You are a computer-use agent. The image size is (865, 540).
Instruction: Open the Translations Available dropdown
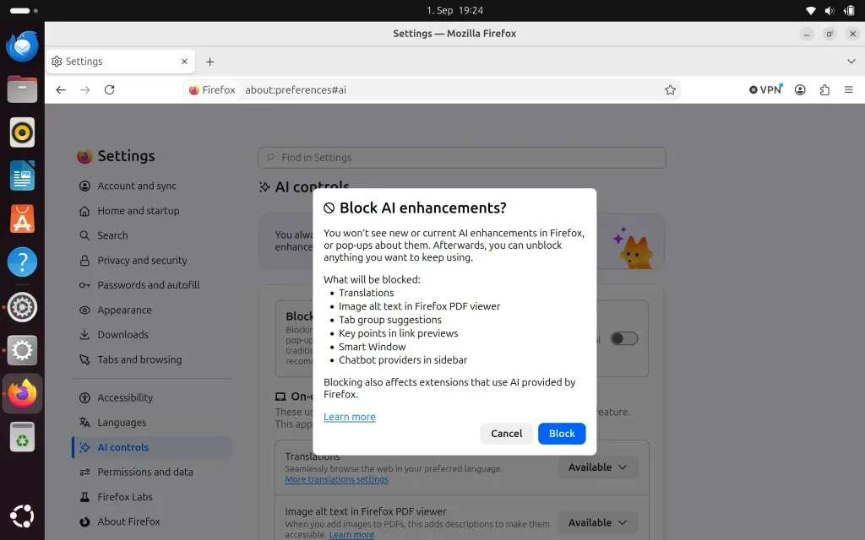click(x=597, y=467)
